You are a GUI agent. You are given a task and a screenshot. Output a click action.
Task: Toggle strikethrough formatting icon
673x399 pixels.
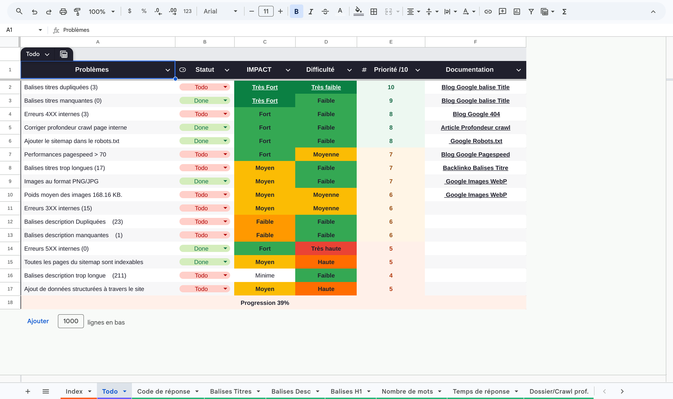coord(325,12)
